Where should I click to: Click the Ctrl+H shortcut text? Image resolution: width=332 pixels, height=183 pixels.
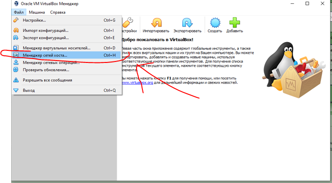tap(109, 55)
